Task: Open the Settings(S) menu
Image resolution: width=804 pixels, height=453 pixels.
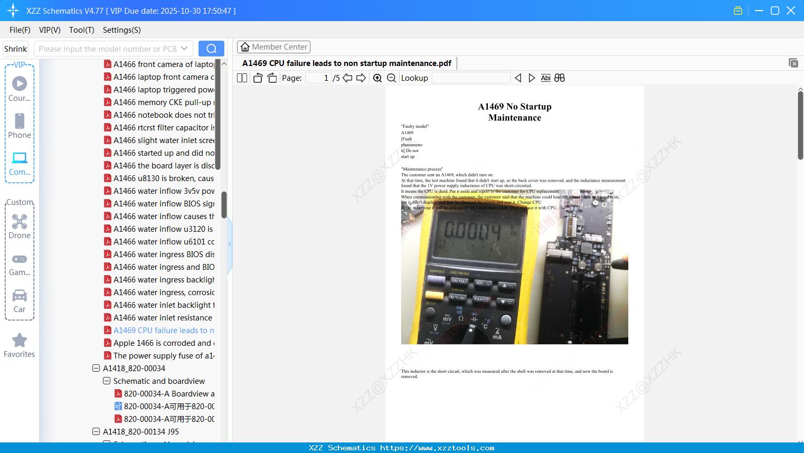Action: click(x=122, y=30)
